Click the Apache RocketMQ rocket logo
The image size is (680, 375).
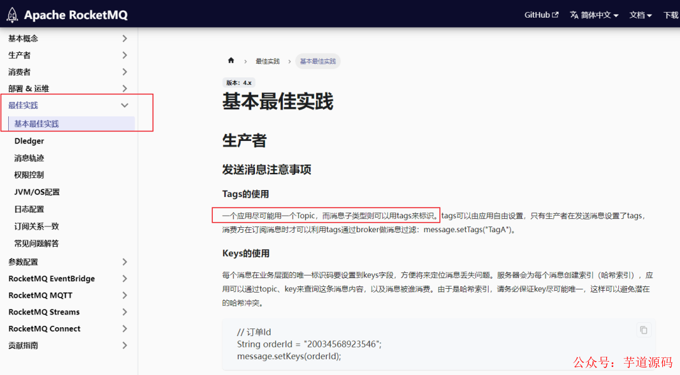[12, 14]
